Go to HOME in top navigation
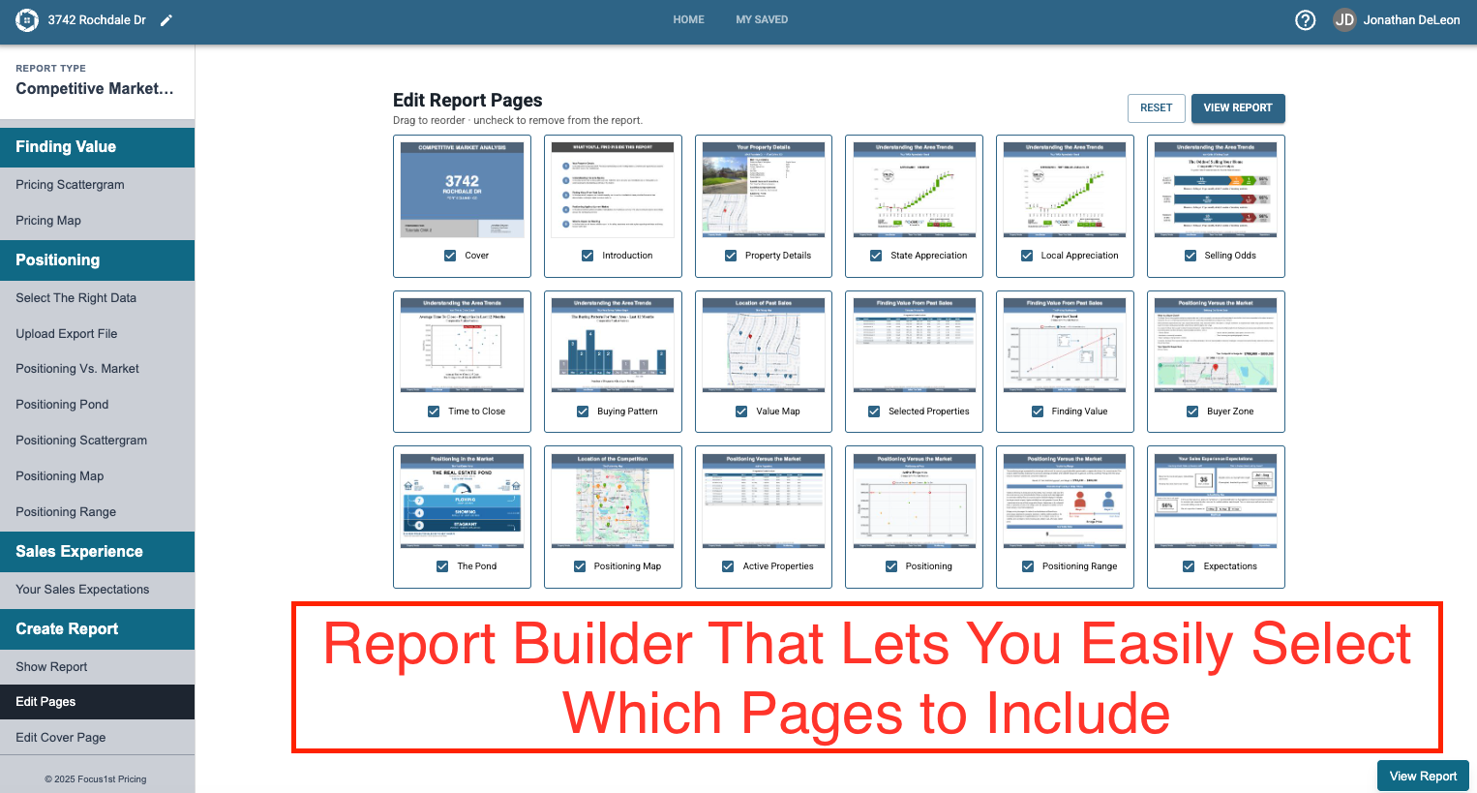Screen dimensions: 1477x793 [689, 19]
